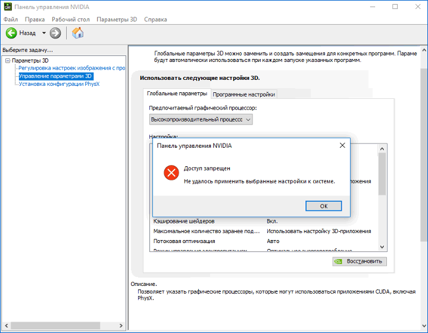The image size is (428, 333).
Task: Close the Доступ запрещен dialog with X
Action: click(342, 145)
